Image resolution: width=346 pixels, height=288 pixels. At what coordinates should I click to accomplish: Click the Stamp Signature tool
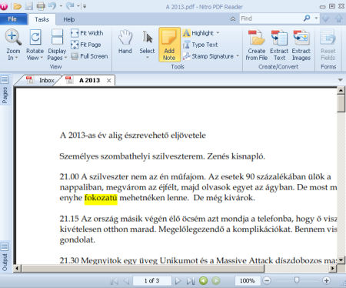tap(208, 56)
